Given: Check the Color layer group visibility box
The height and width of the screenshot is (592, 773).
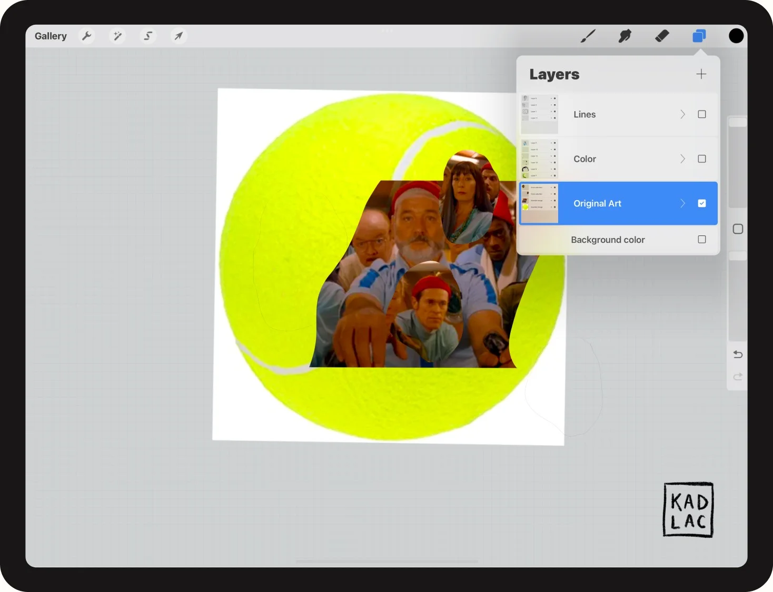Looking at the screenshot, I should 702,159.
